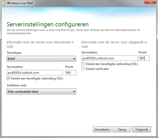The width and height of the screenshot is (158, 138).
Task: Check the Vereist verificatie box
Action: coord(83,69)
